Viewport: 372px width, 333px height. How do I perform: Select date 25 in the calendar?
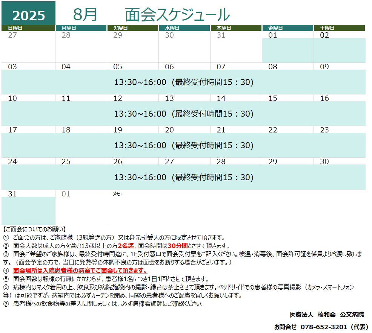coord(66,161)
